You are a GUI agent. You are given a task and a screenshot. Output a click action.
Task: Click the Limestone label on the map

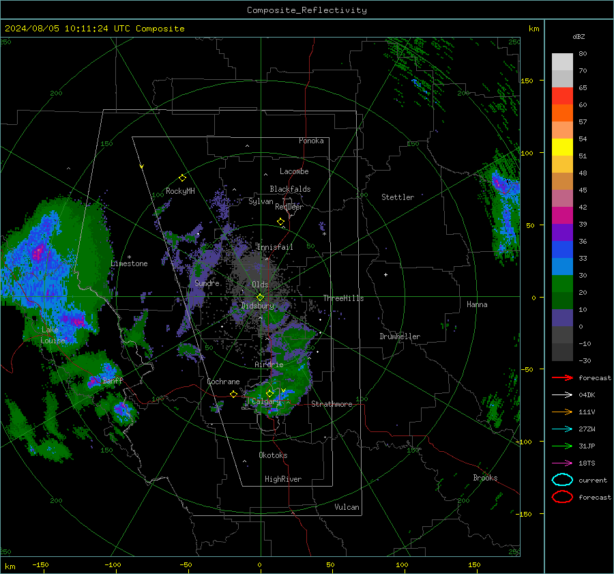[129, 263]
